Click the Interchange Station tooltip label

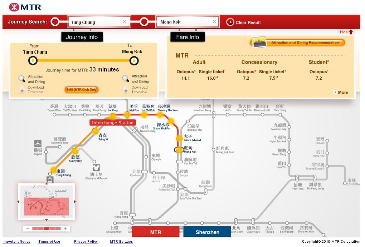(x=112, y=123)
